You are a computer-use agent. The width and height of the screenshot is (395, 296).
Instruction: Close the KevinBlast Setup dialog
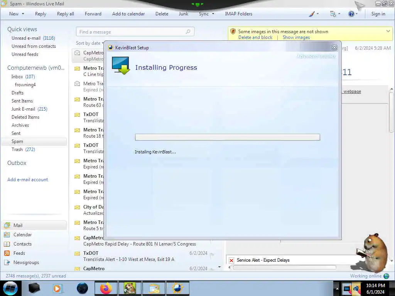click(x=334, y=47)
